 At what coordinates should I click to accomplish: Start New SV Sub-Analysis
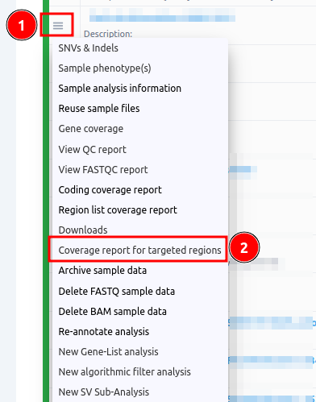(x=103, y=392)
